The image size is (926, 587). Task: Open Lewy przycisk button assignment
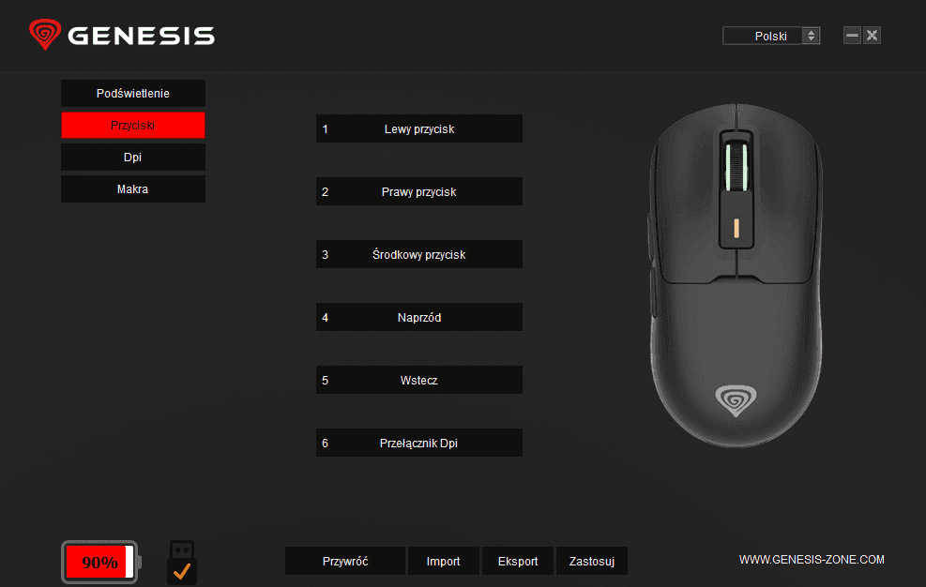click(419, 128)
